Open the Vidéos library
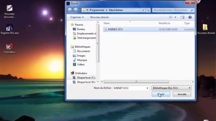216x121 pixels. pyautogui.click(x=81, y=64)
